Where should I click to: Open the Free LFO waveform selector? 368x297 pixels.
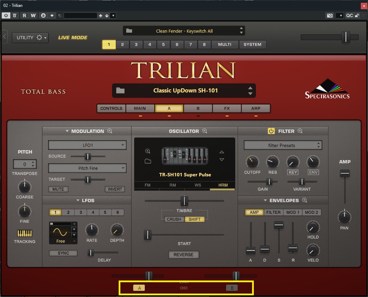[61, 241]
